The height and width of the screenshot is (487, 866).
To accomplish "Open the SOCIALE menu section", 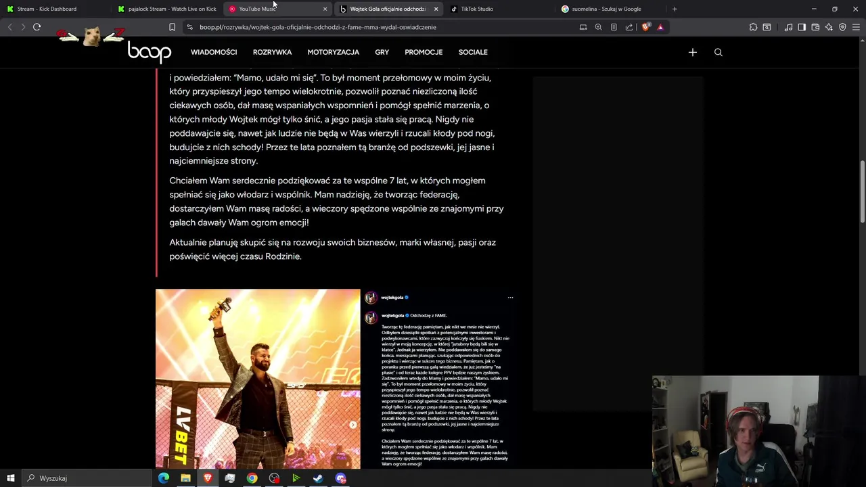I will [473, 52].
